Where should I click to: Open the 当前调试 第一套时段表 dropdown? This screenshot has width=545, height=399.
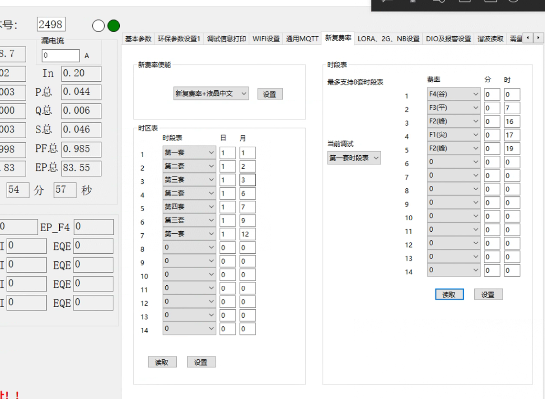point(354,157)
